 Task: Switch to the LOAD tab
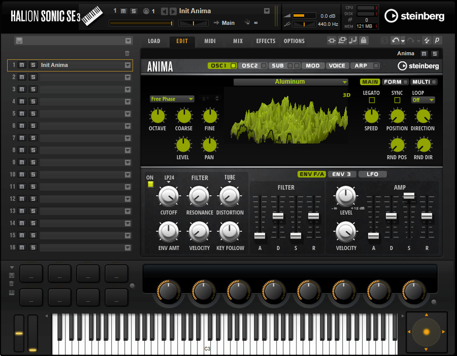(154, 41)
